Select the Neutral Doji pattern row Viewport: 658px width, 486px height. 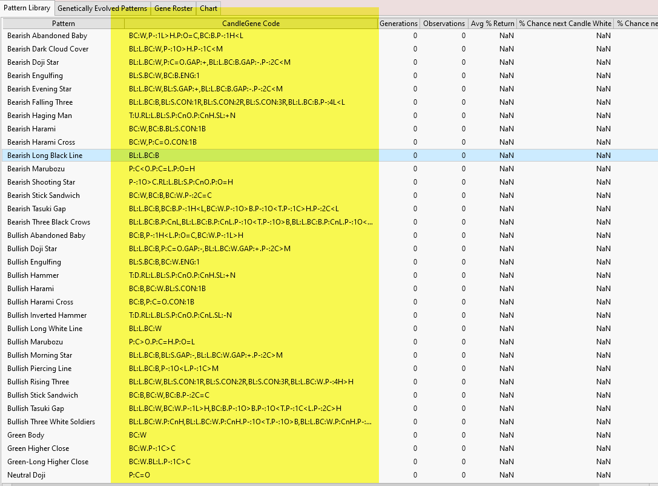coord(26,475)
